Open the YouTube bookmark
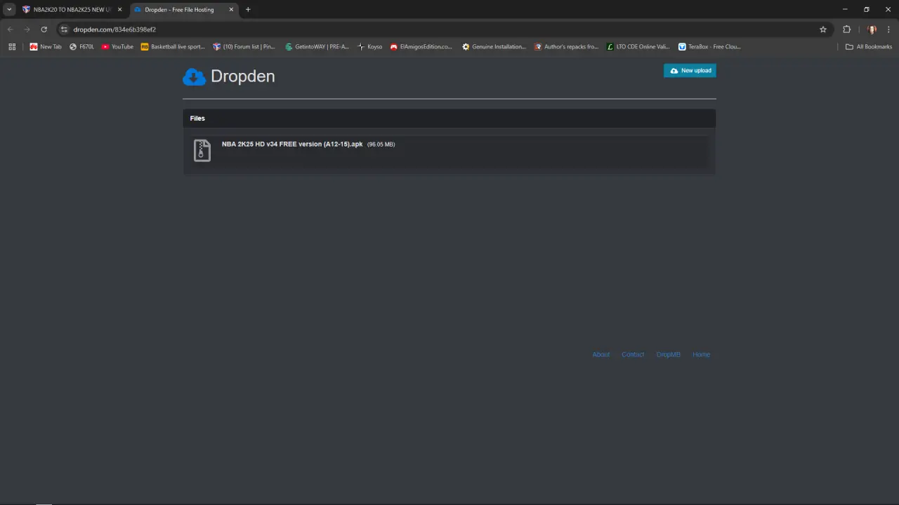The width and height of the screenshot is (899, 505). pos(117,47)
